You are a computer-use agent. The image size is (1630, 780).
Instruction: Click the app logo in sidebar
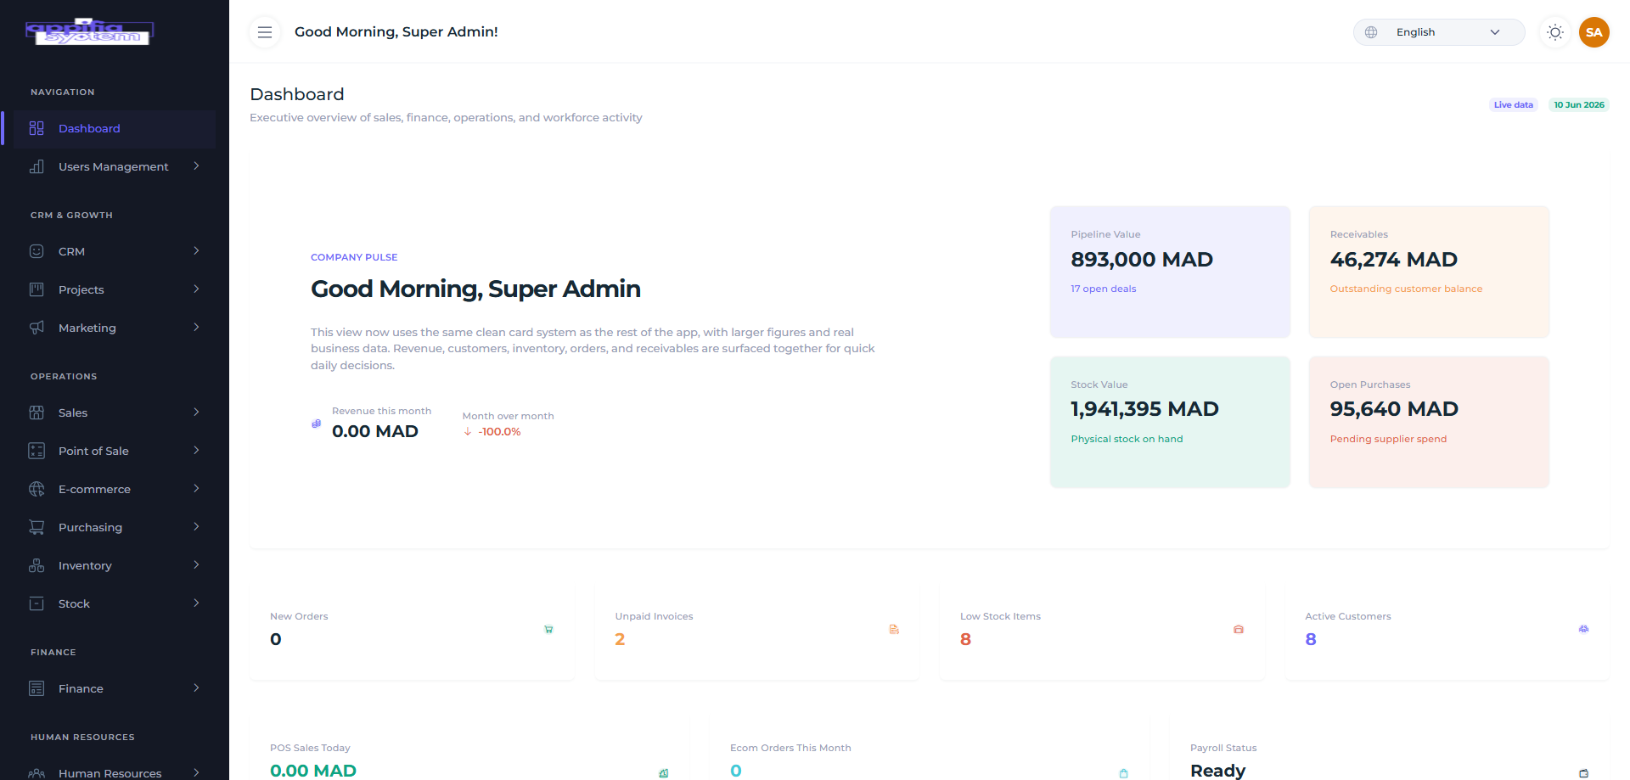pos(89,32)
